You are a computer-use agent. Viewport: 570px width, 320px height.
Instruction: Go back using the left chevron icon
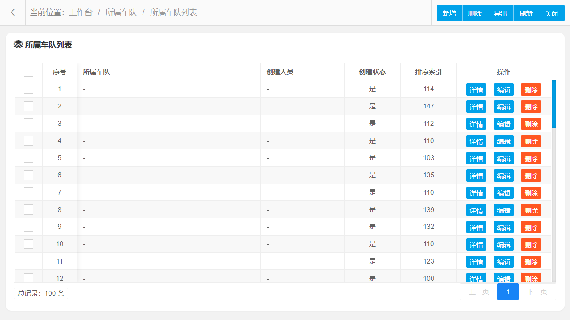point(13,12)
